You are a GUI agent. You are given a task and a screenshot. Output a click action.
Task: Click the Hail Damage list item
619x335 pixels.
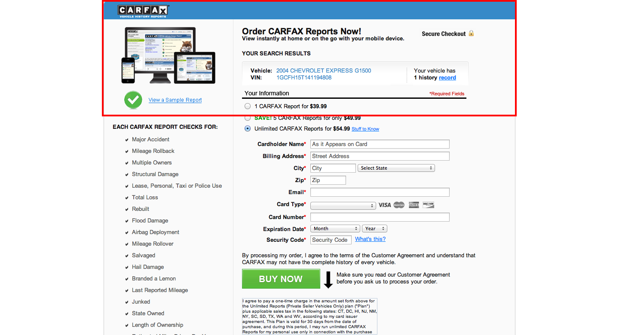(148, 267)
